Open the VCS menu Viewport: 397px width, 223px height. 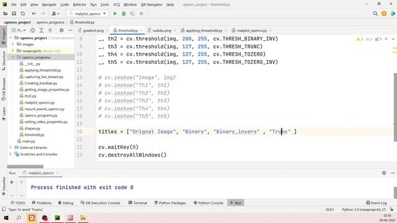tap(116, 4)
